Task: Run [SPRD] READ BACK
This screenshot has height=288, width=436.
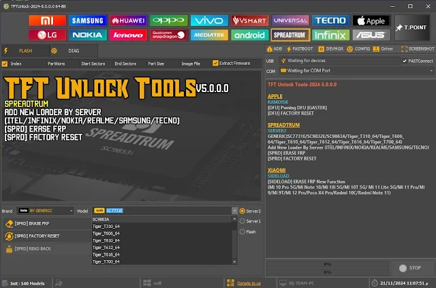Action: pos(46,248)
